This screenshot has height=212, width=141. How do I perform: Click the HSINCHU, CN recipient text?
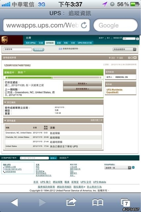(x=122, y=77)
